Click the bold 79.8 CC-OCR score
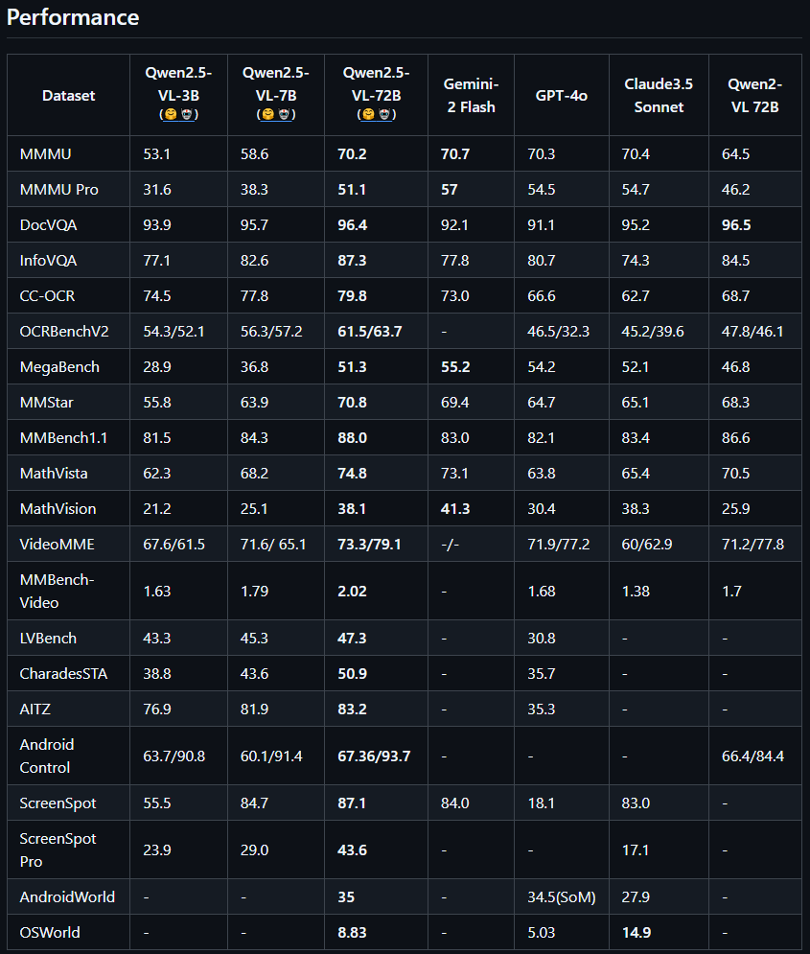Viewport: 810px width, 954px height. [x=353, y=295]
